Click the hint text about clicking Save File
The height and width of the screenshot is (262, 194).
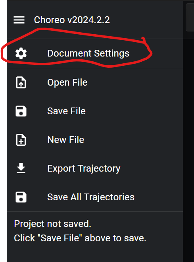[x=80, y=238]
